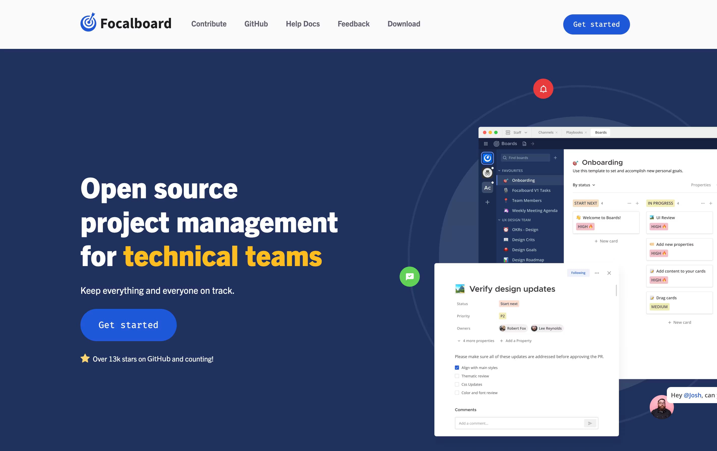
Task: Click the blue Get started button
Action: point(128,325)
